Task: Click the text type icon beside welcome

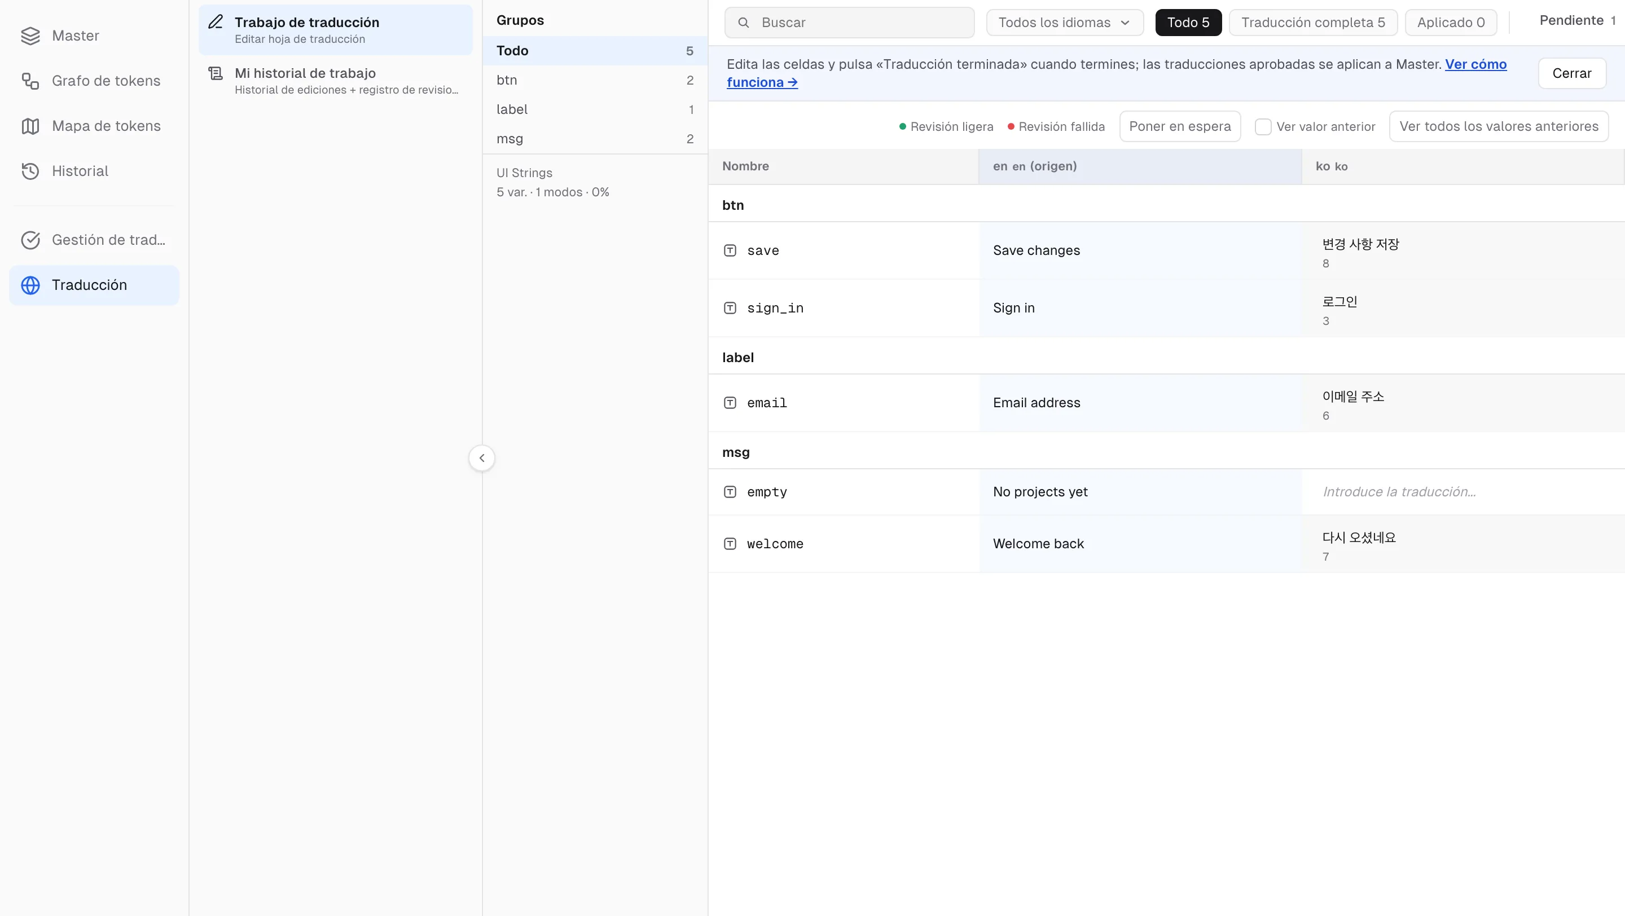Action: (x=730, y=544)
